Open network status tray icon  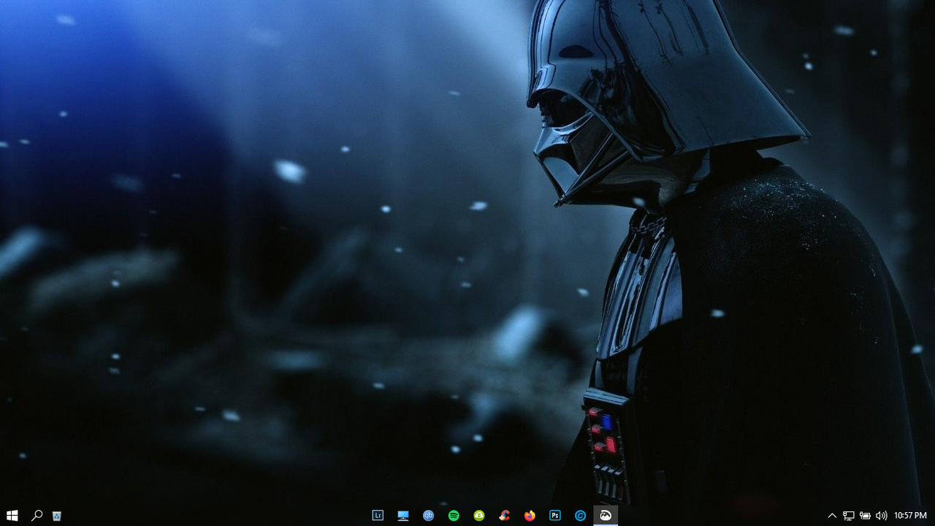pos(848,516)
